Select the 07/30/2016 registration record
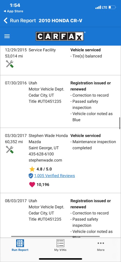The height and width of the screenshot is (262, 121). 60,101
